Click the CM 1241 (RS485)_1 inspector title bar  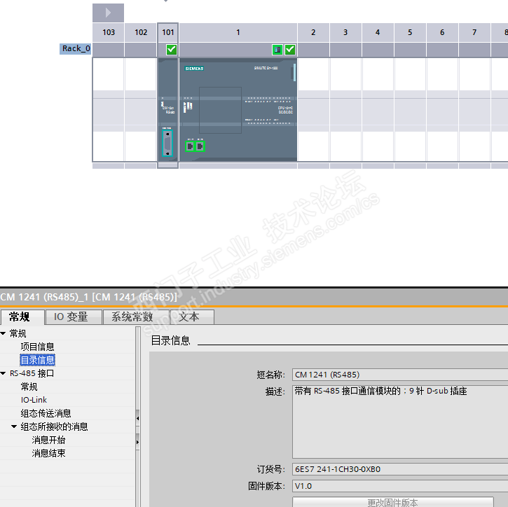(254, 297)
